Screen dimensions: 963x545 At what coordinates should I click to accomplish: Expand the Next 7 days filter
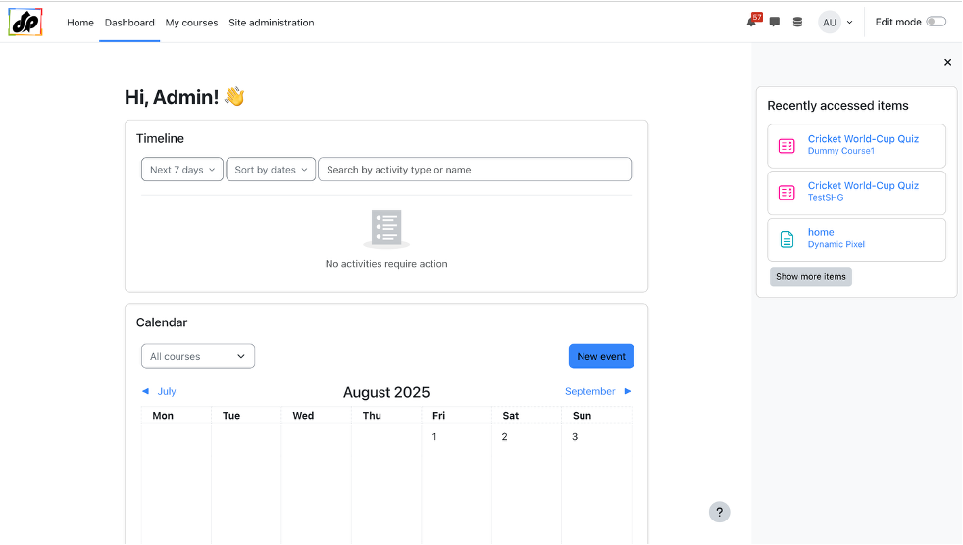[x=182, y=170]
